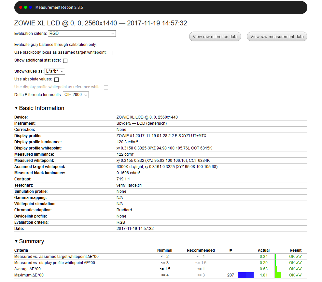322x282 pixels.
Task: Click the Criteria column header
Action: tap(21, 250)
